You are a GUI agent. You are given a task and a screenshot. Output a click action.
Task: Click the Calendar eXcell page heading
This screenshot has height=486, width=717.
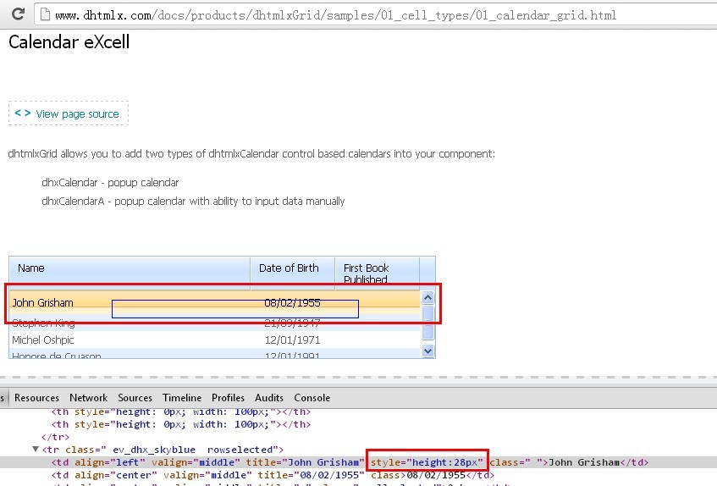pos(69,42)
